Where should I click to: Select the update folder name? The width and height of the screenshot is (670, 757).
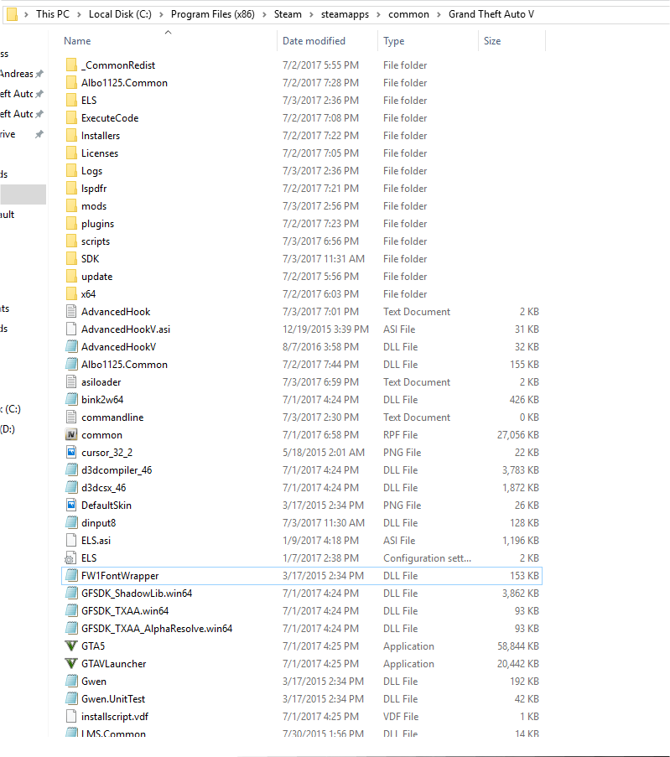point(96,277)
